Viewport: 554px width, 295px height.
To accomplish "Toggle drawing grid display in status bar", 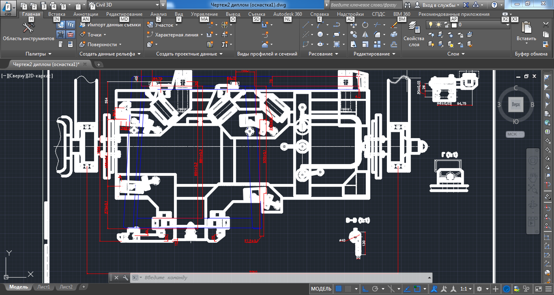I will [338, 289].
